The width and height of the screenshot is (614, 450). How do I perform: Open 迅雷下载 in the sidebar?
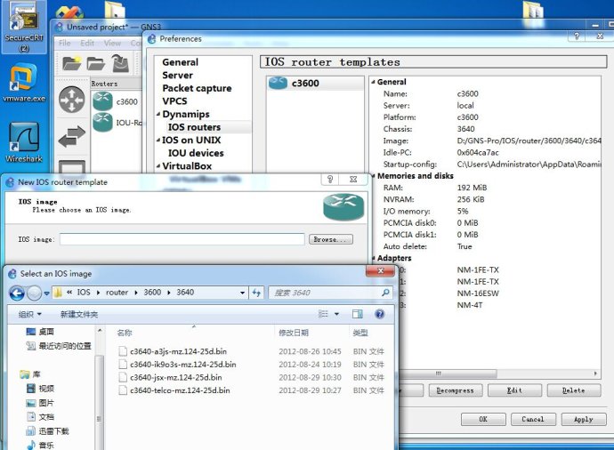[47, 431]
